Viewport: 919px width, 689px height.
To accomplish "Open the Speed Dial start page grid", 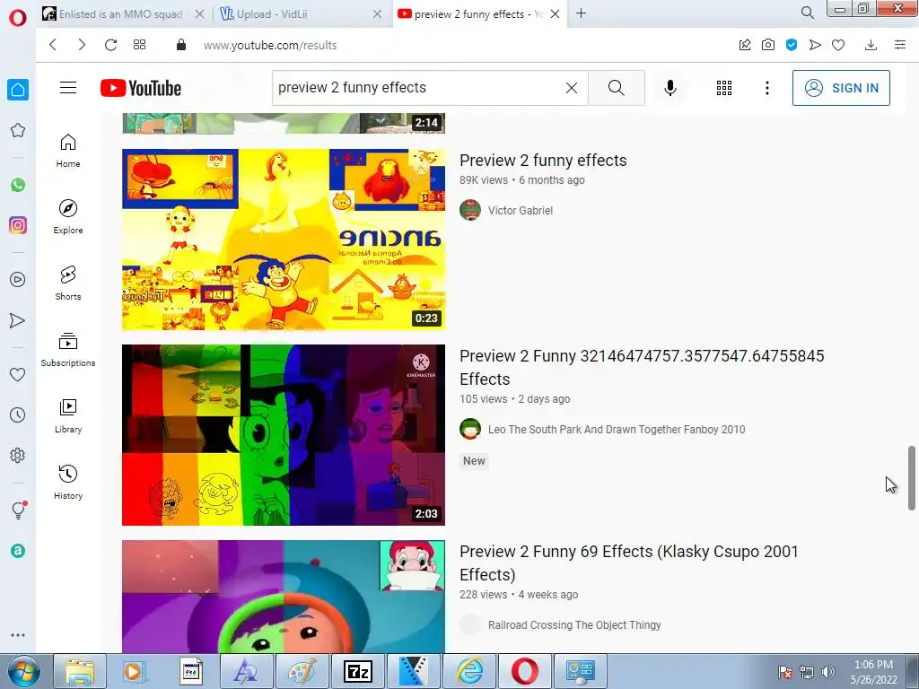I will 139,45.
